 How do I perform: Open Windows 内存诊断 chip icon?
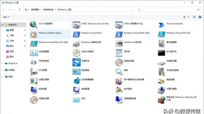click(x=119, y=44)
